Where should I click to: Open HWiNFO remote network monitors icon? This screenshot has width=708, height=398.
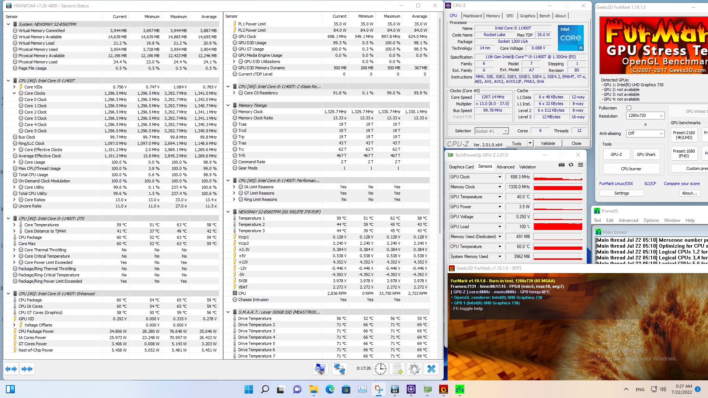pyautogui.click(x=339, y=369)
